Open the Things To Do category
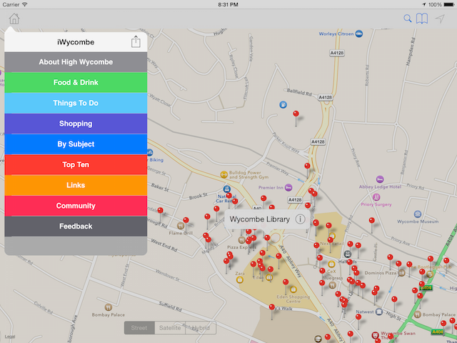This screenshot has height=343, width=457. coord(76,103)
